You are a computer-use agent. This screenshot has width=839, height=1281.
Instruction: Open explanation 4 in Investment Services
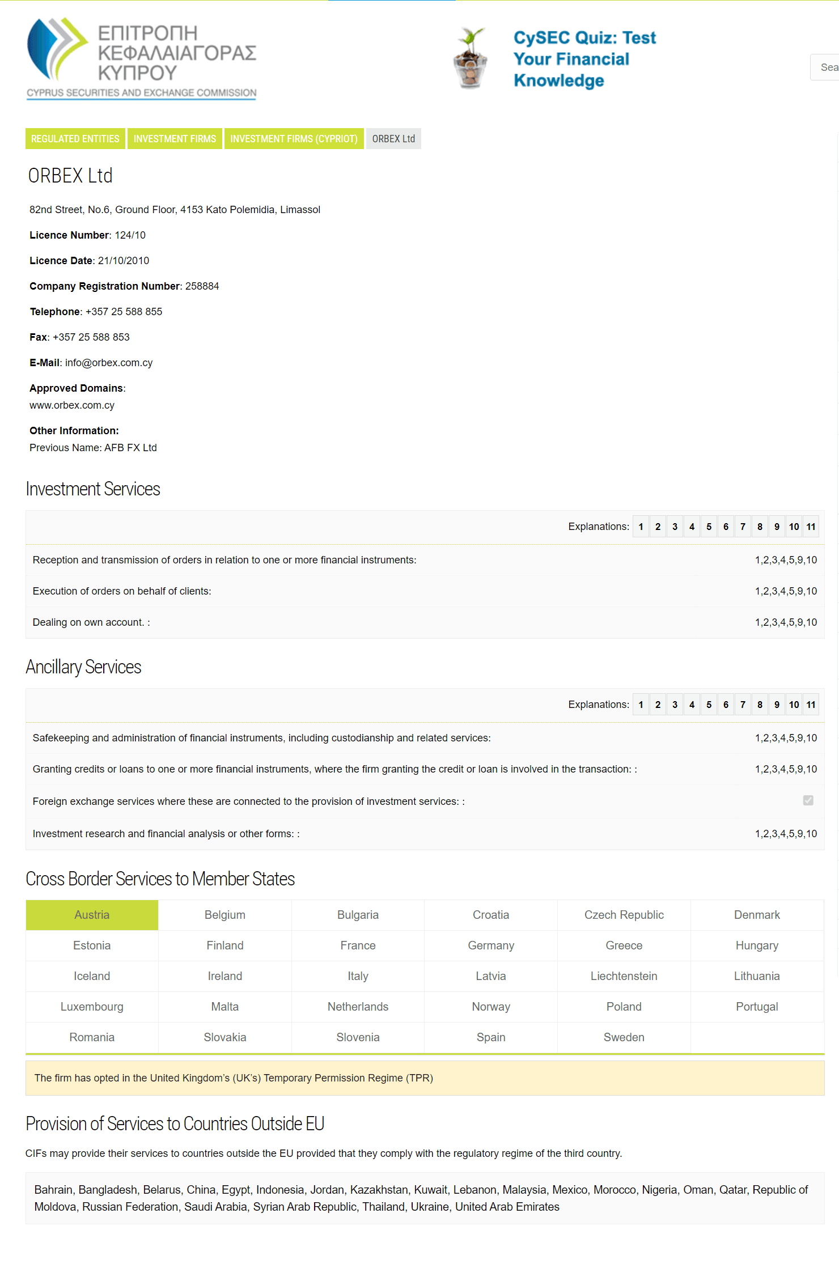pos(692,527)
